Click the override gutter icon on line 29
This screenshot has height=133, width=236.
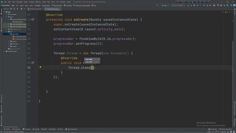point(32,62)
